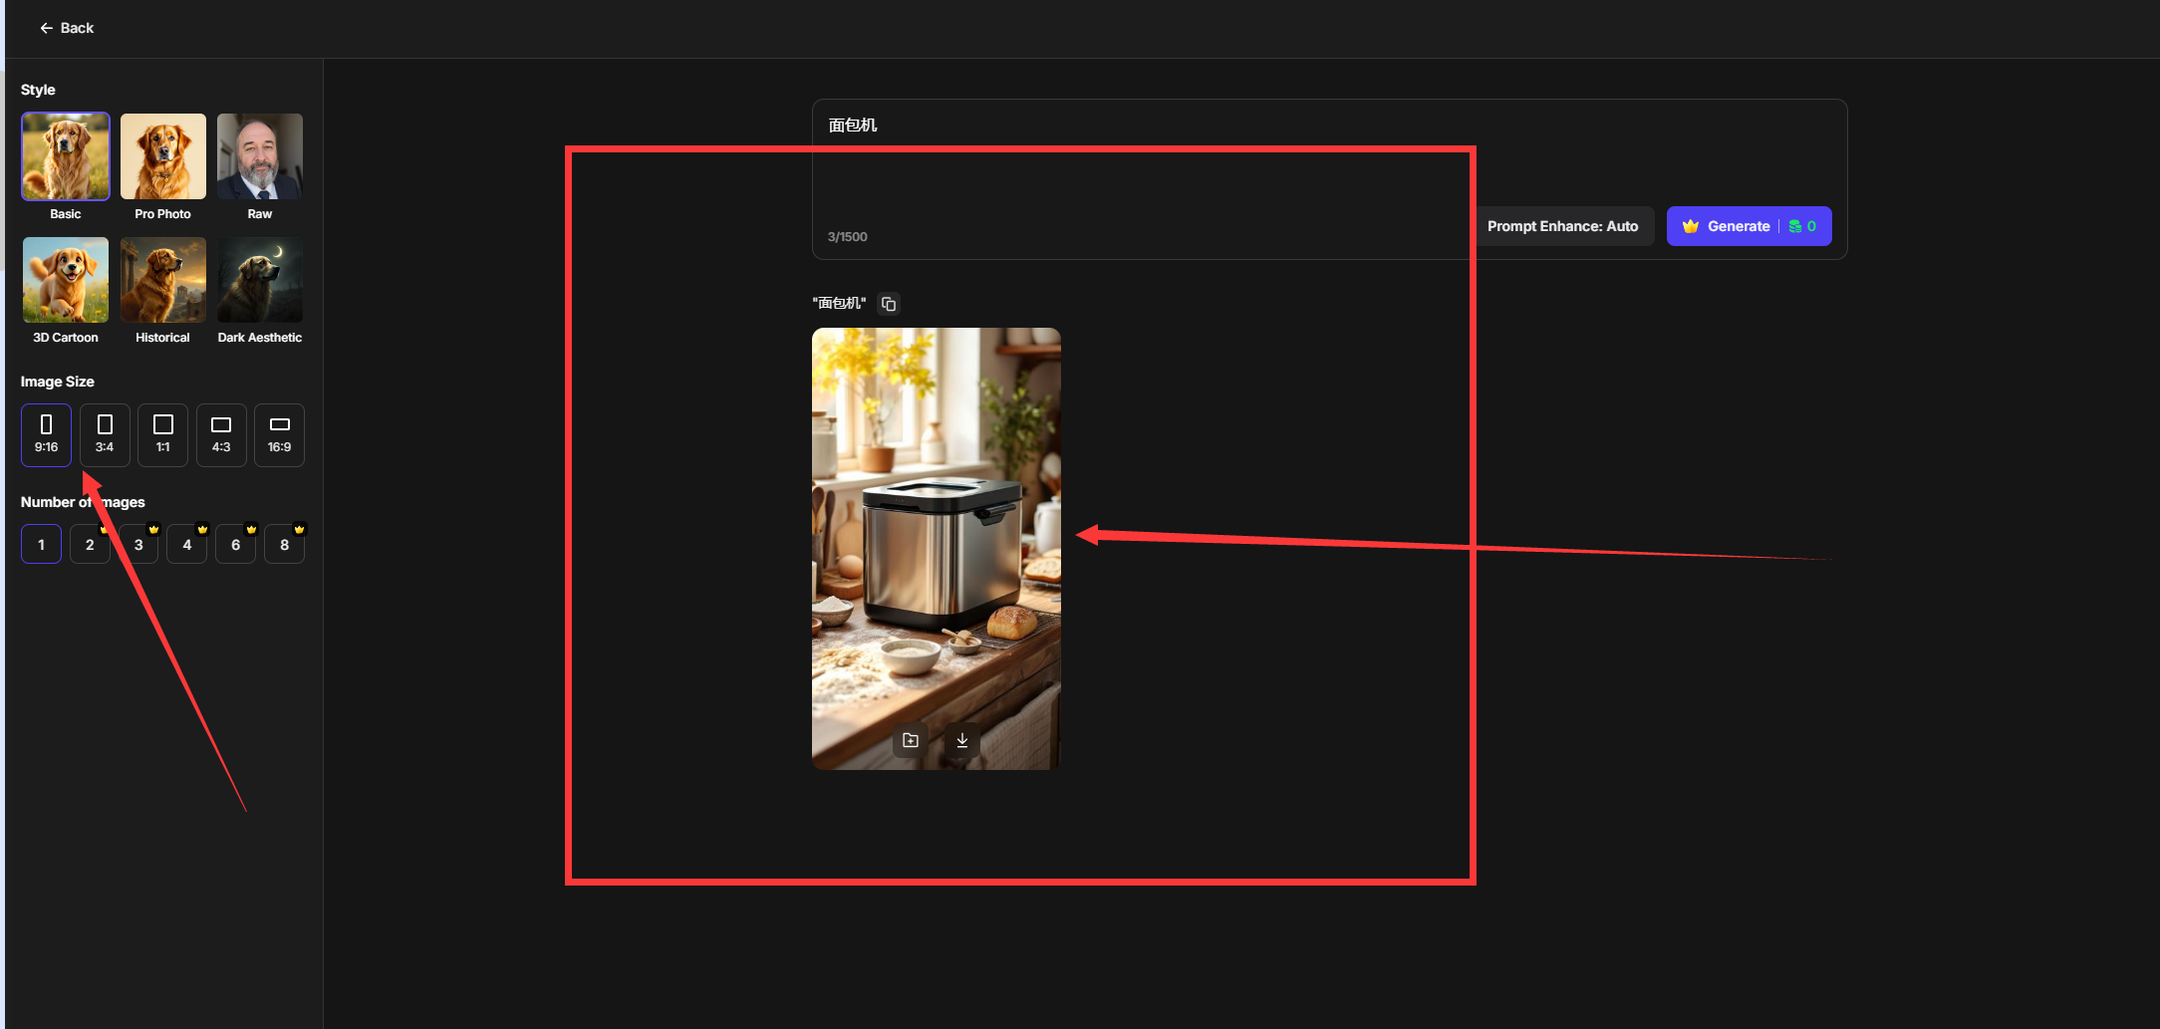Screen dimensions: 2160x1029
Task: Save generated image to folder
Action: pos(910,740)
